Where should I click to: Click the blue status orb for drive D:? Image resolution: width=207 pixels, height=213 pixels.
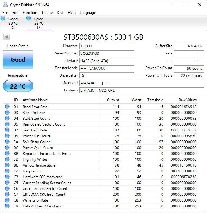29,18
